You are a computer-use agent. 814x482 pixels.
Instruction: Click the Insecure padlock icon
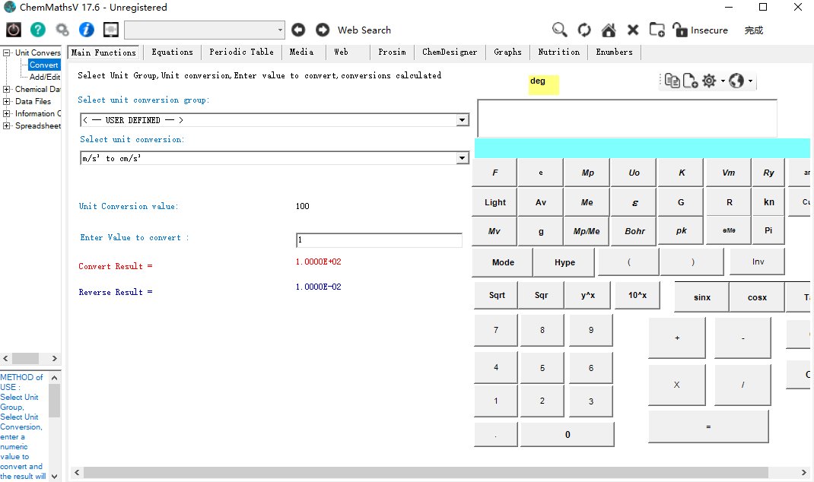(x=679, y=30)
